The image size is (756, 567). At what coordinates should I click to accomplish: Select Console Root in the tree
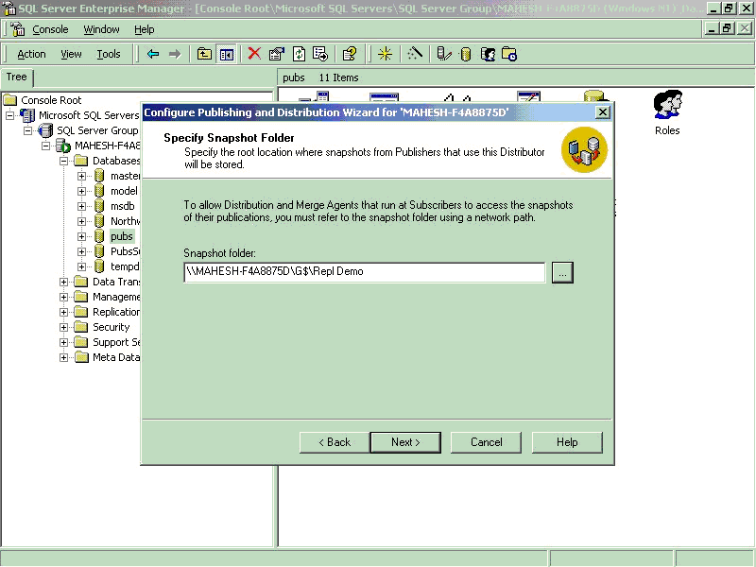[x=51, y=100]
